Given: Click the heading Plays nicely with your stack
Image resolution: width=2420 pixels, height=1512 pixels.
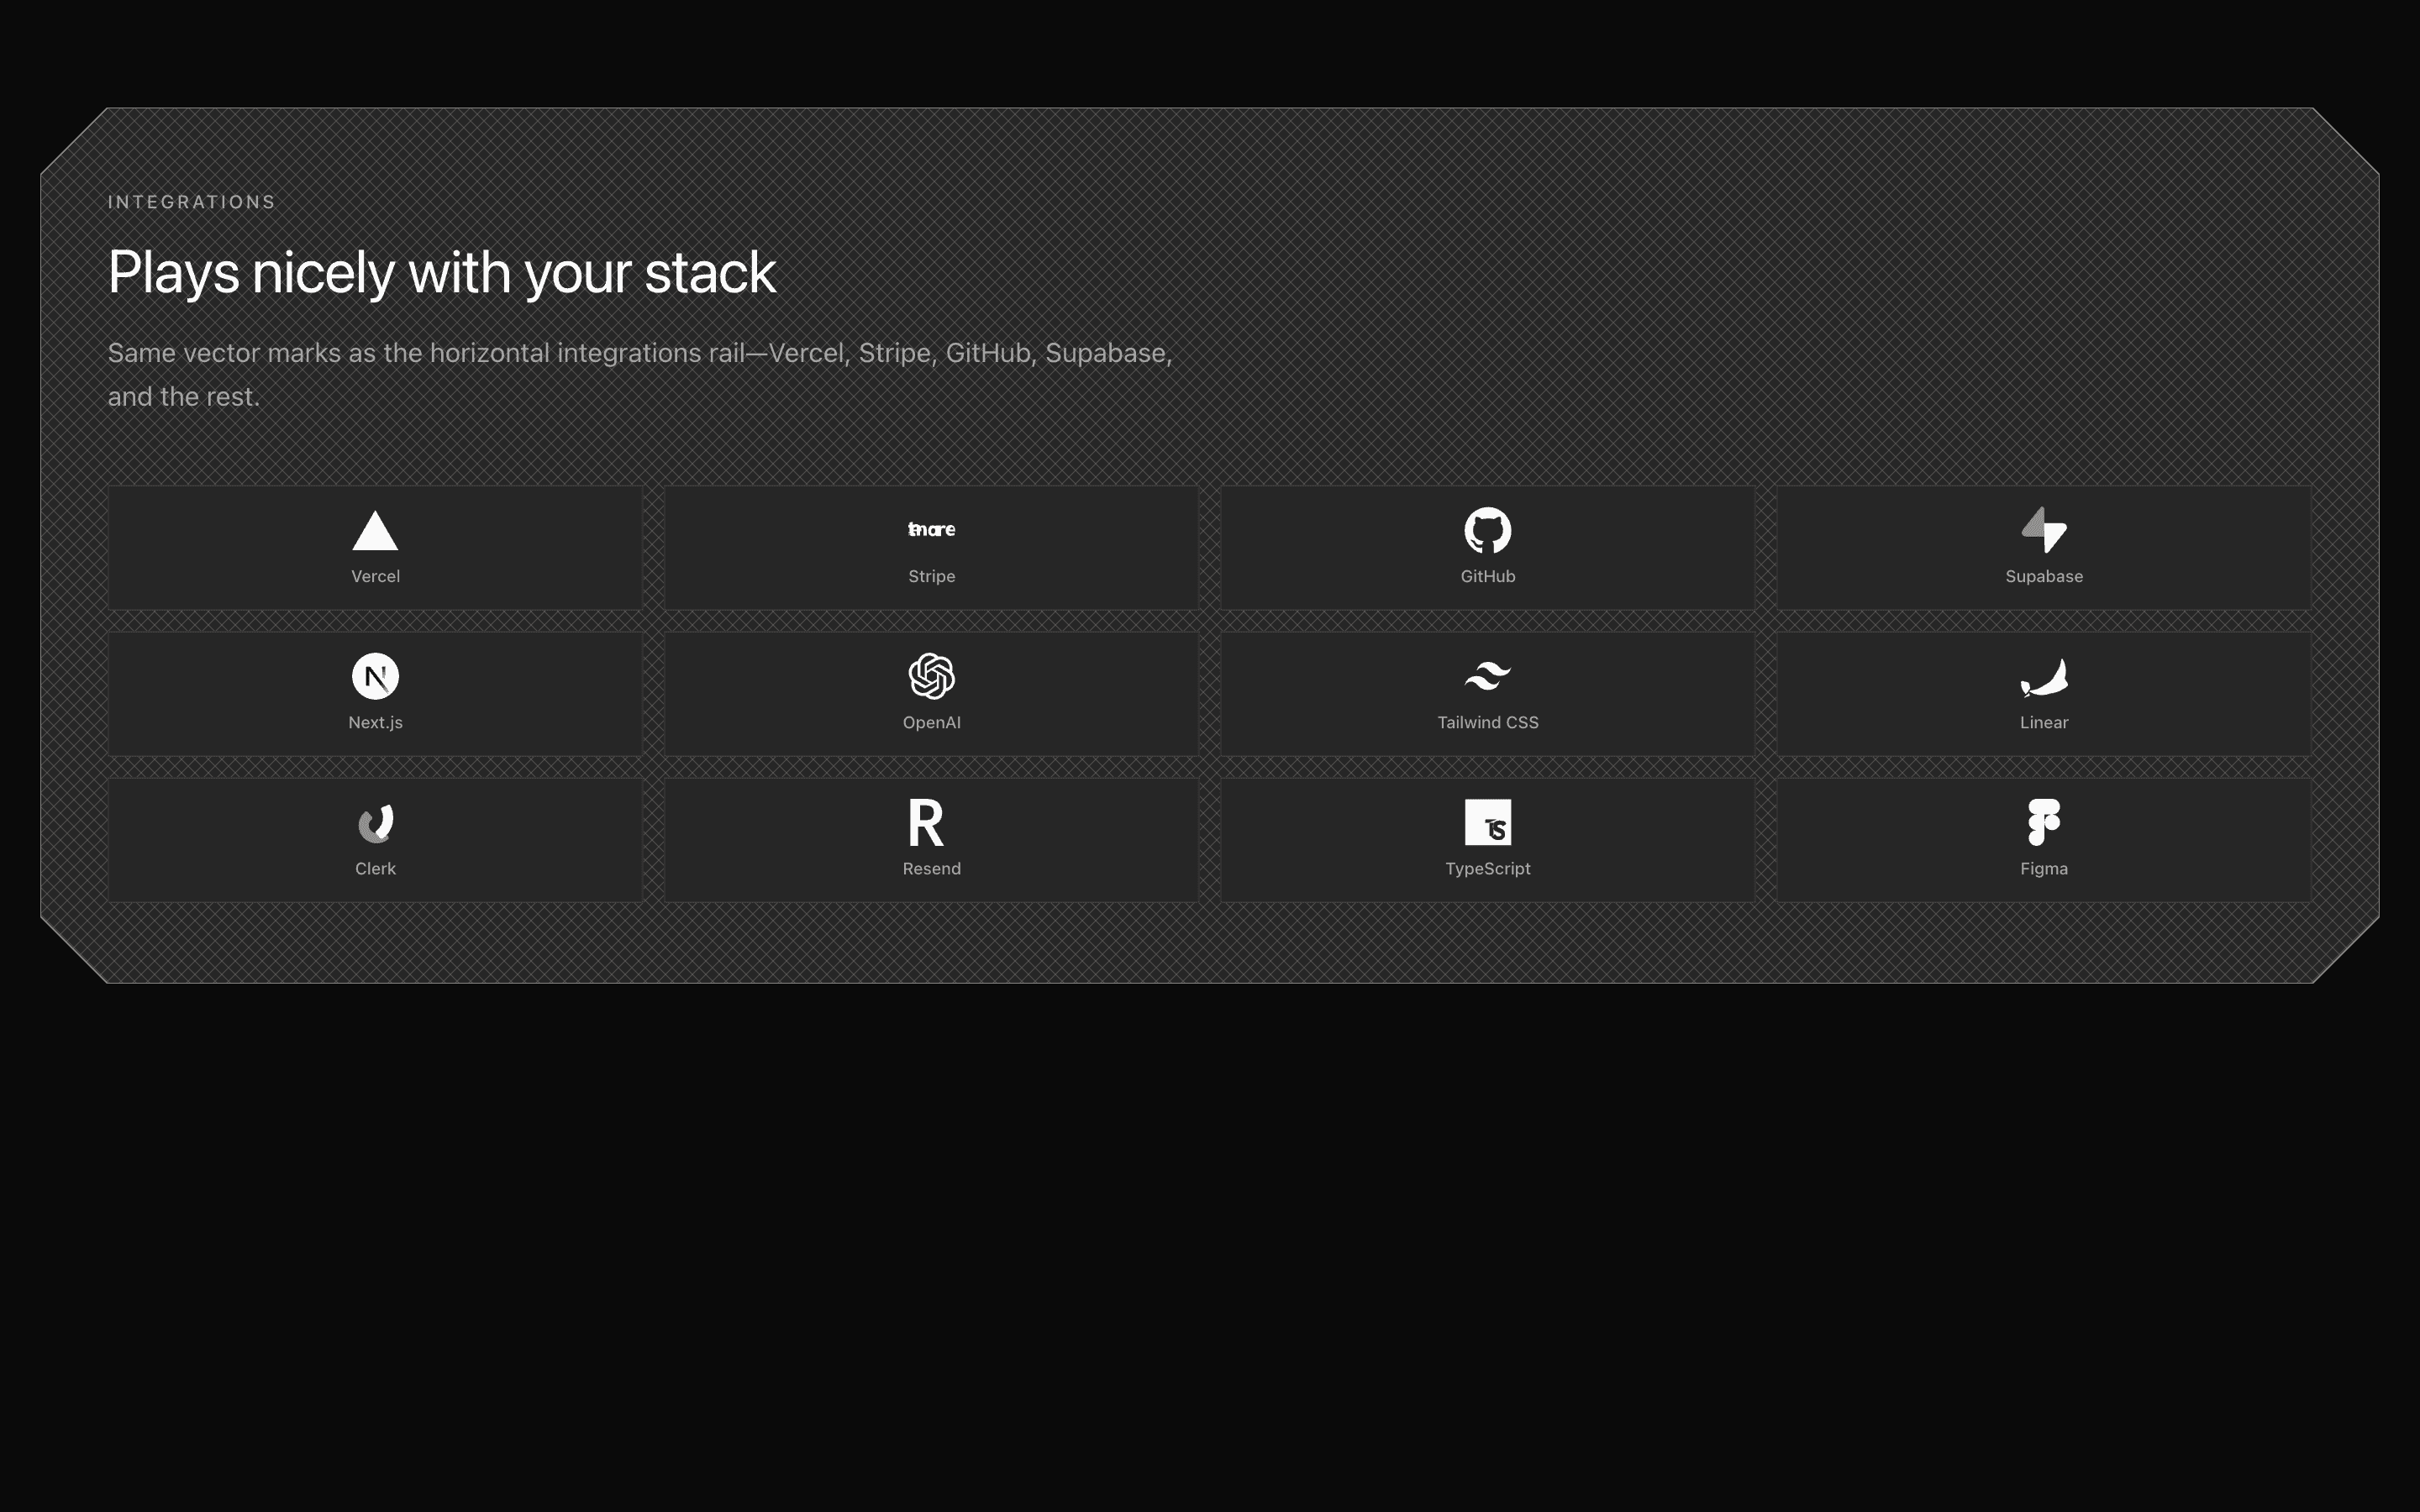Looking at the screenshot, I should (442, 271).
